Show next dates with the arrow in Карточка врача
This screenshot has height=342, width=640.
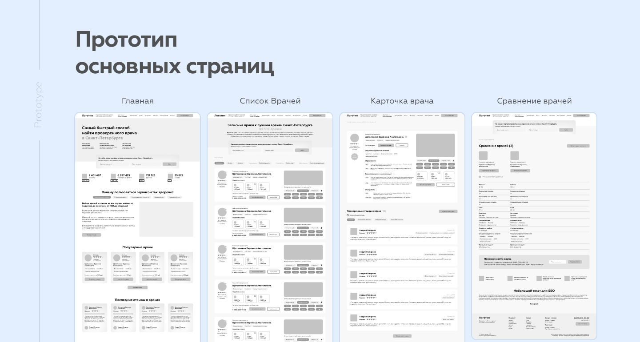tap(454, 160)
